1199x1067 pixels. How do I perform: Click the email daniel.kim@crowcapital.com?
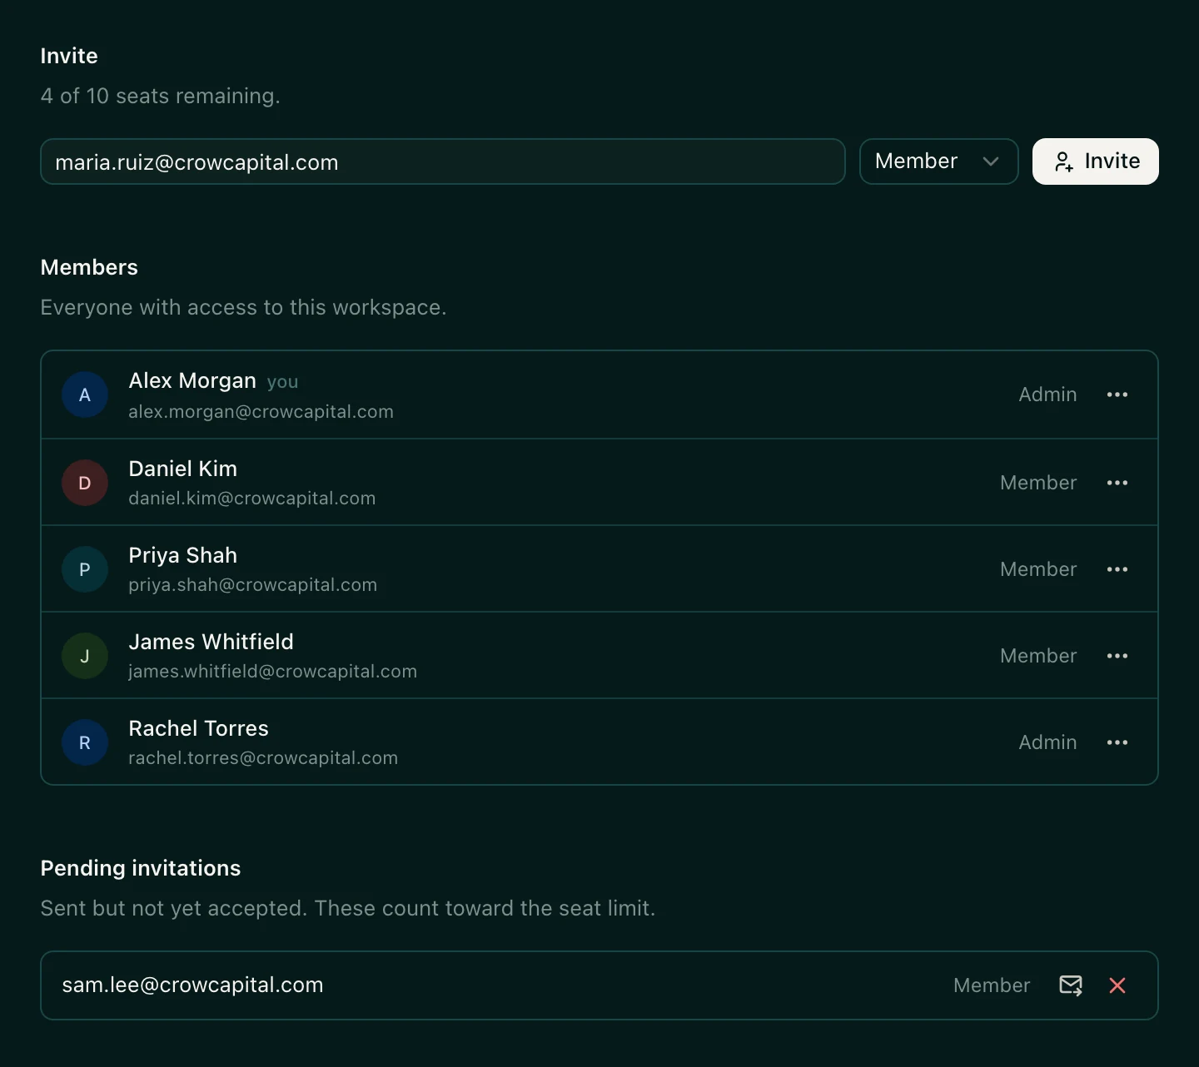(x=252, y=499)
